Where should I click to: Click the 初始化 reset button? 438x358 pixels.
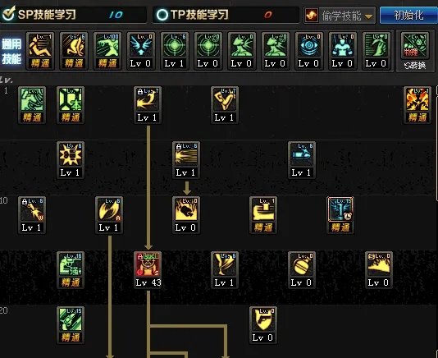408,15
